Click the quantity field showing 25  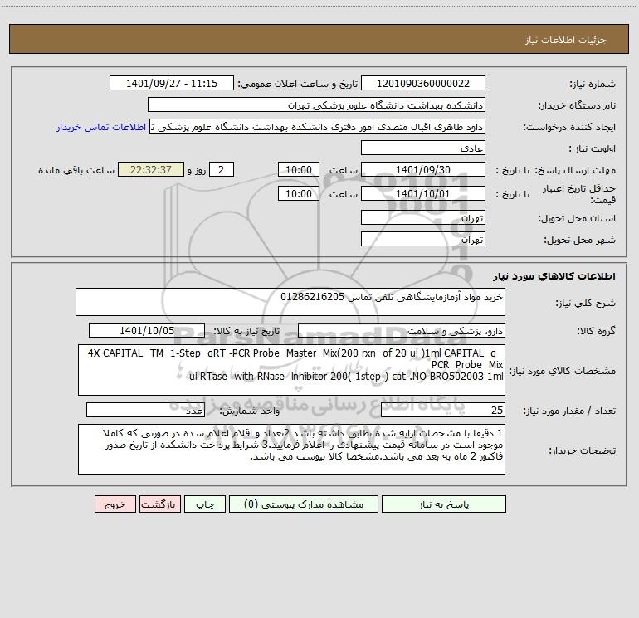443,410
